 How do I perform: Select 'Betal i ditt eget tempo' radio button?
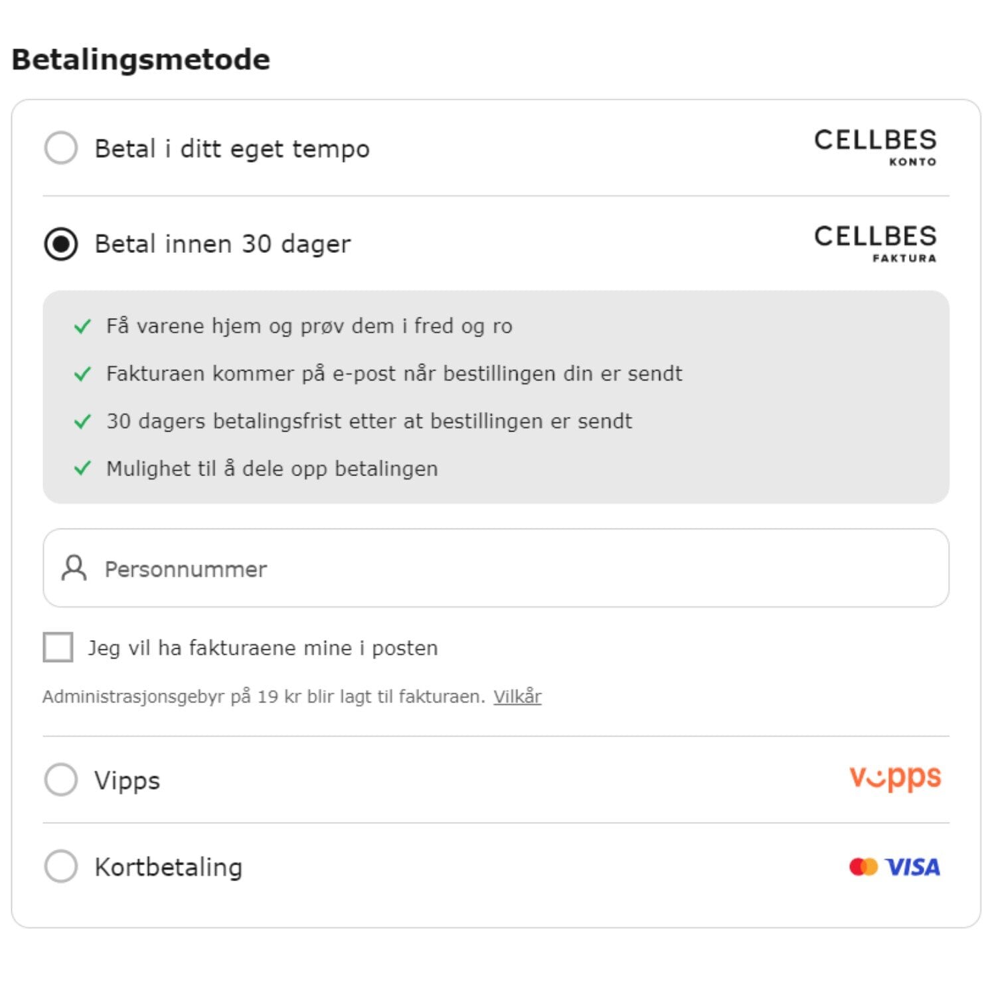click(x=61, y=147)
